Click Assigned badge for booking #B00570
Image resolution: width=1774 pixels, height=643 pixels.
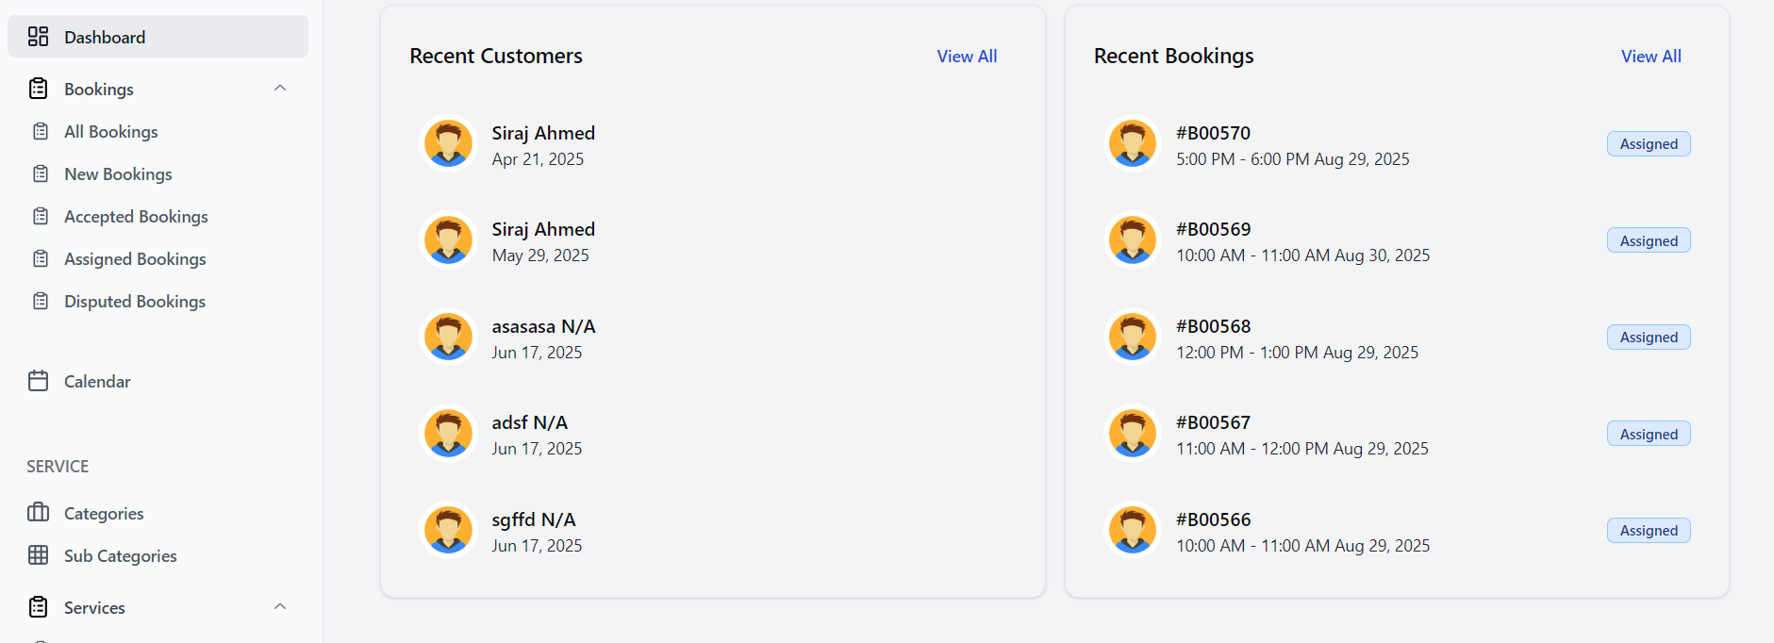[x=1648, y=144]
